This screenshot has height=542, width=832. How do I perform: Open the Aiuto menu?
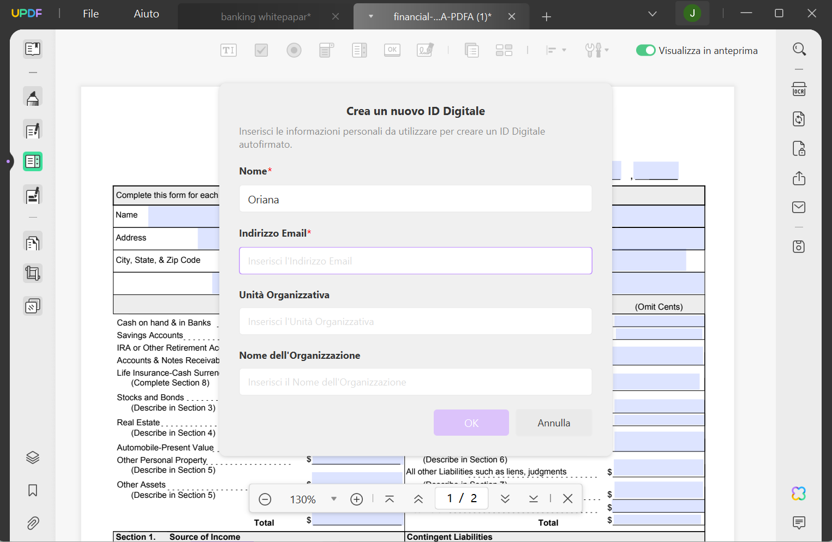pyautogui.click(x=147, y=14)
